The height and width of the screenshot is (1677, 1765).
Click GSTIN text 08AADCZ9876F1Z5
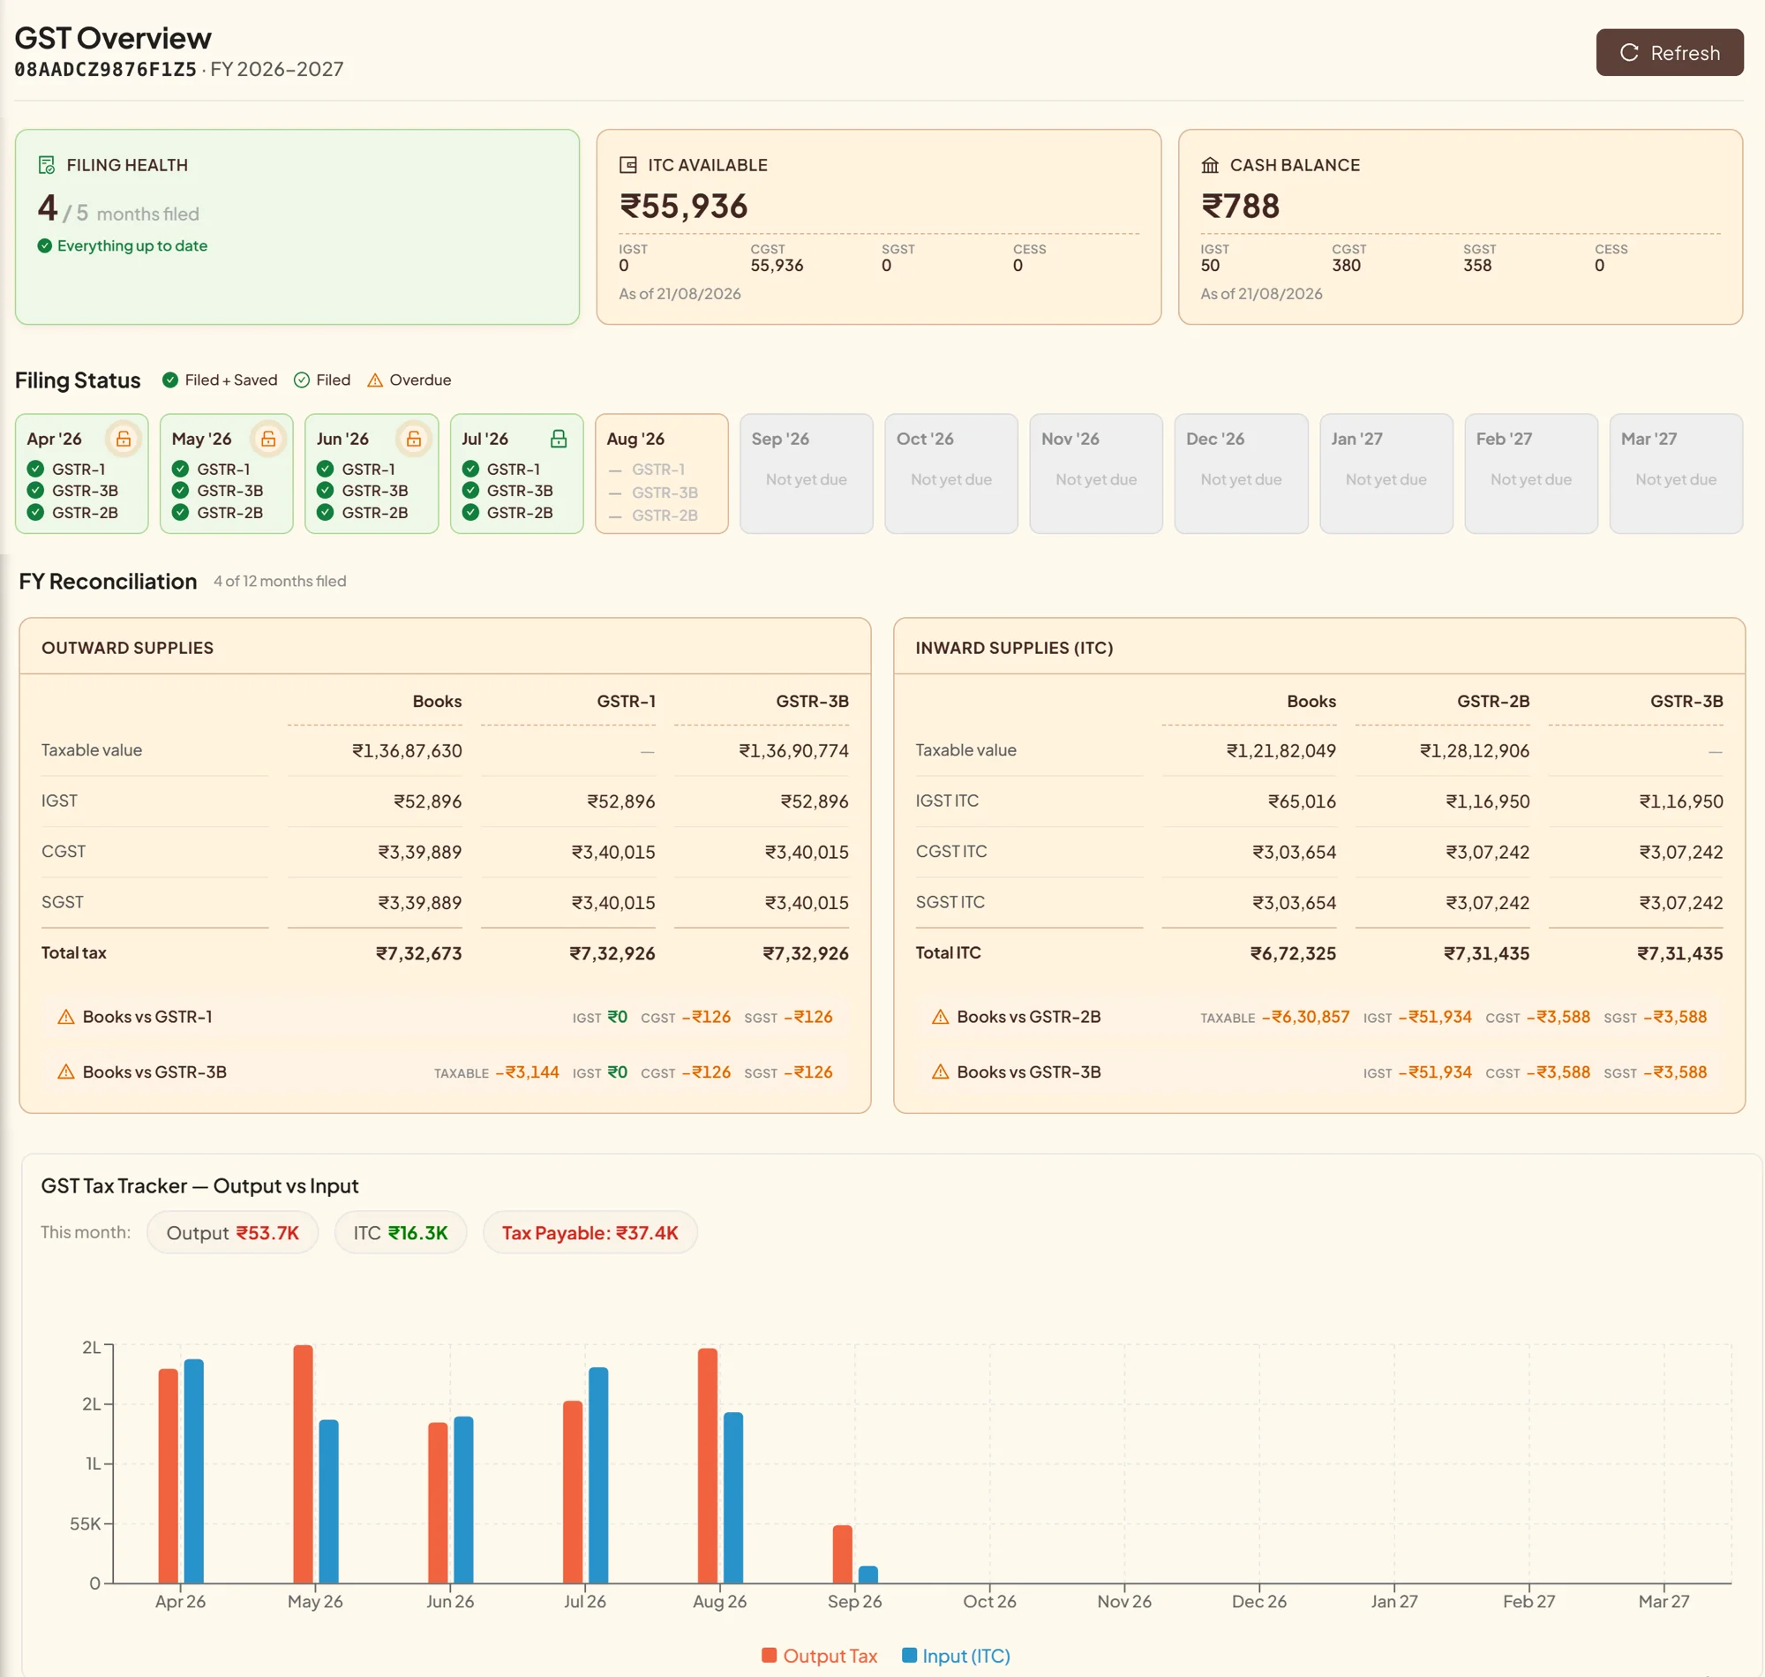tap(105, 70)
